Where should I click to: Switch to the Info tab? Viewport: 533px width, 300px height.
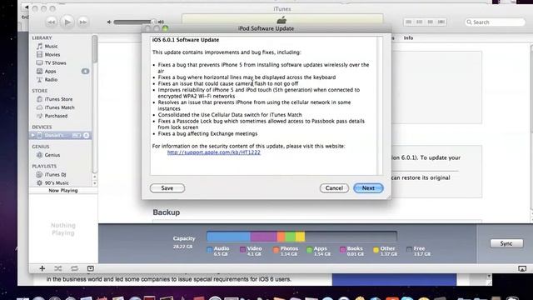point(408,37)
